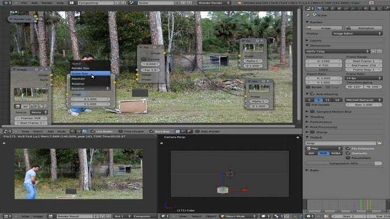
Task: Click the Node editor type selector icon
Action: (x=7, y=131)
